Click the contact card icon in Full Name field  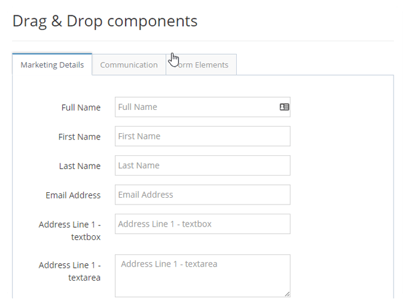284,107
